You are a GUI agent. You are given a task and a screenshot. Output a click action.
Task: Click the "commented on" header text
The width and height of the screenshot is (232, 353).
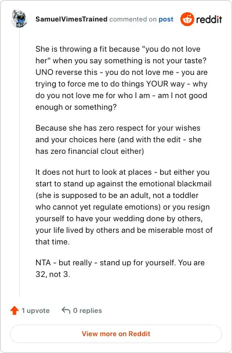point(133,19)
